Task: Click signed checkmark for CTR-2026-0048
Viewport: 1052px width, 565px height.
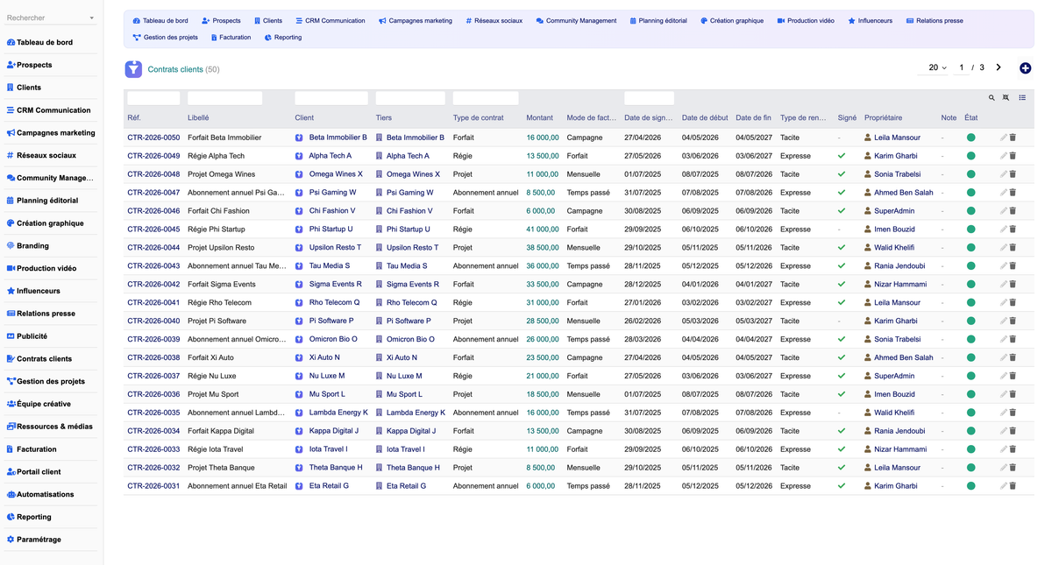Action: [x=842, y=174]
